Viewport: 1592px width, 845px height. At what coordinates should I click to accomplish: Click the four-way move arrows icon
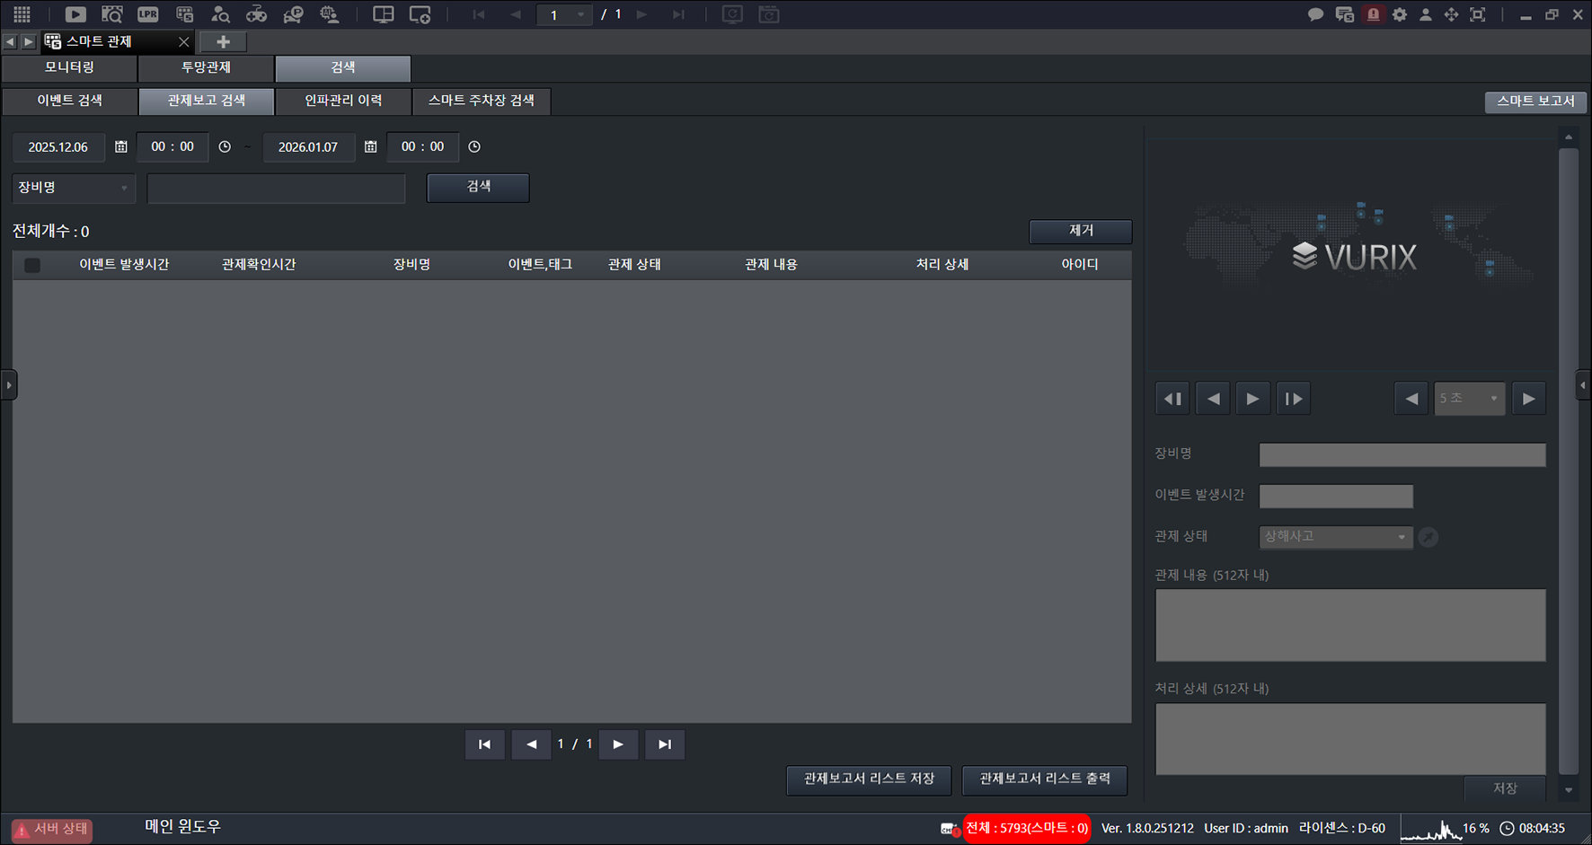(x=1451, y=14)
